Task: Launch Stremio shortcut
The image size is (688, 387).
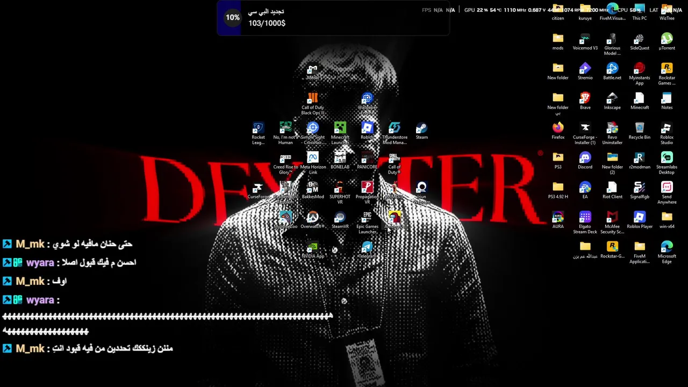Action: pos(585,71)
